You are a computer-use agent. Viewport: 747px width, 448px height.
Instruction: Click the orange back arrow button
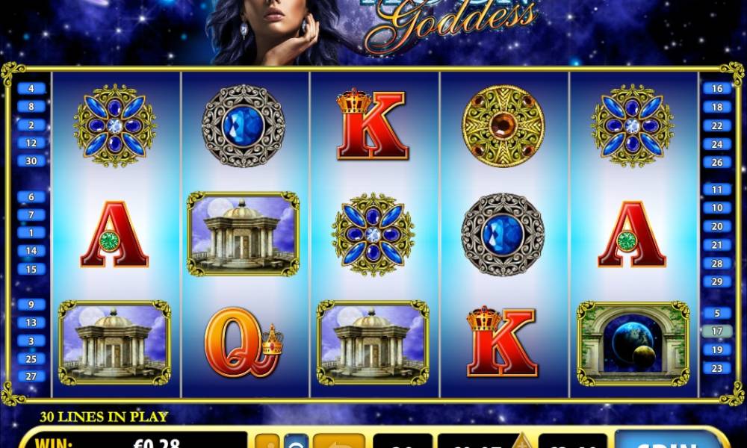(x=338, y=441)
